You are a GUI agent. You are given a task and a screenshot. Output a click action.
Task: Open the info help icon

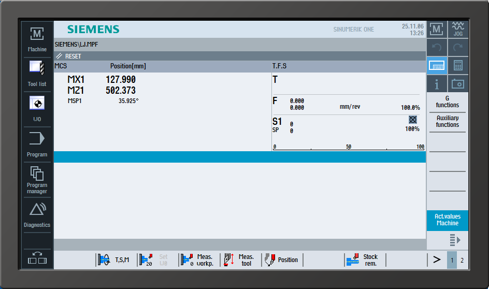point(437,83)
